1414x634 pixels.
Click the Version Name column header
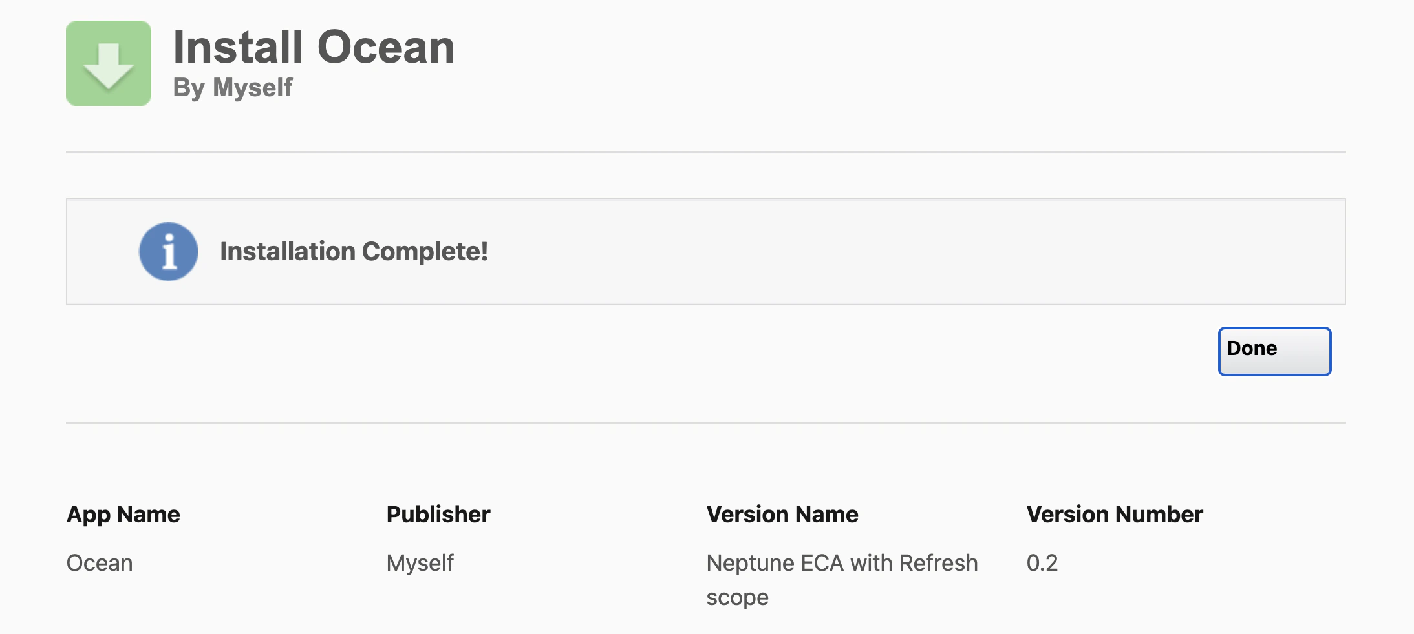782,515
